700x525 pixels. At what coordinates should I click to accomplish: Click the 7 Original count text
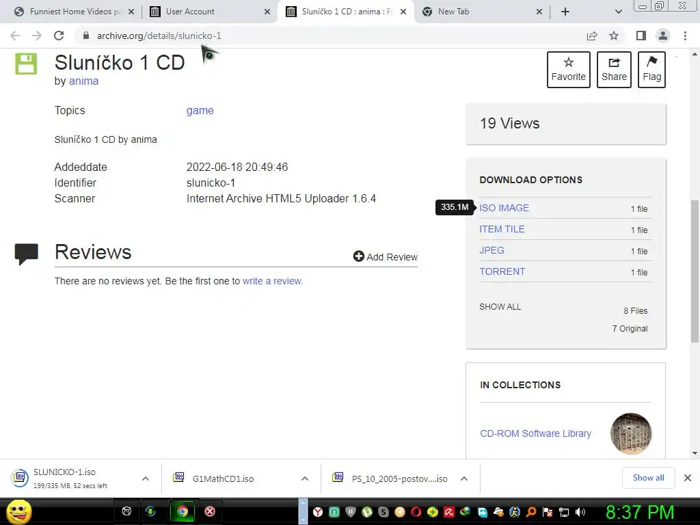(630, 329)
